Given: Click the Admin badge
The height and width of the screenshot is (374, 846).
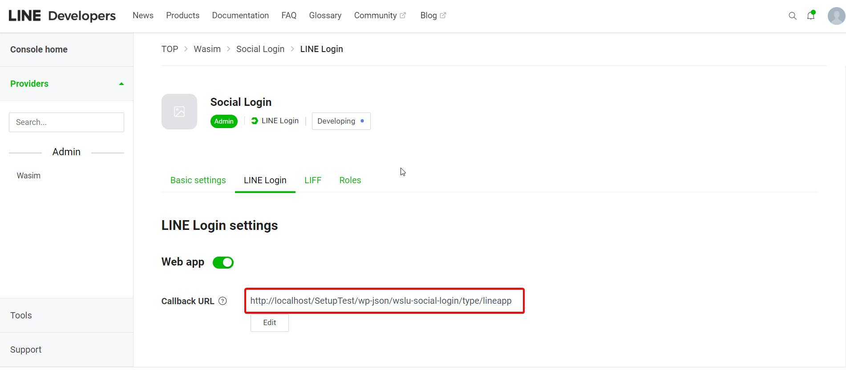Looking at the screenshot, I should click(x=224, y=121).
